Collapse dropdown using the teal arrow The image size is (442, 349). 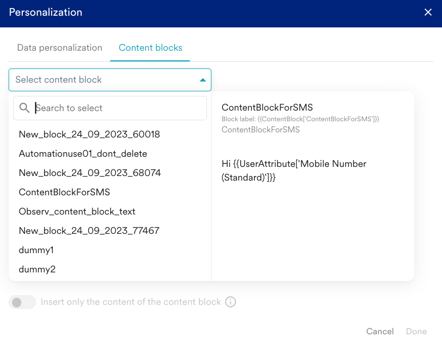click(203, 80)
